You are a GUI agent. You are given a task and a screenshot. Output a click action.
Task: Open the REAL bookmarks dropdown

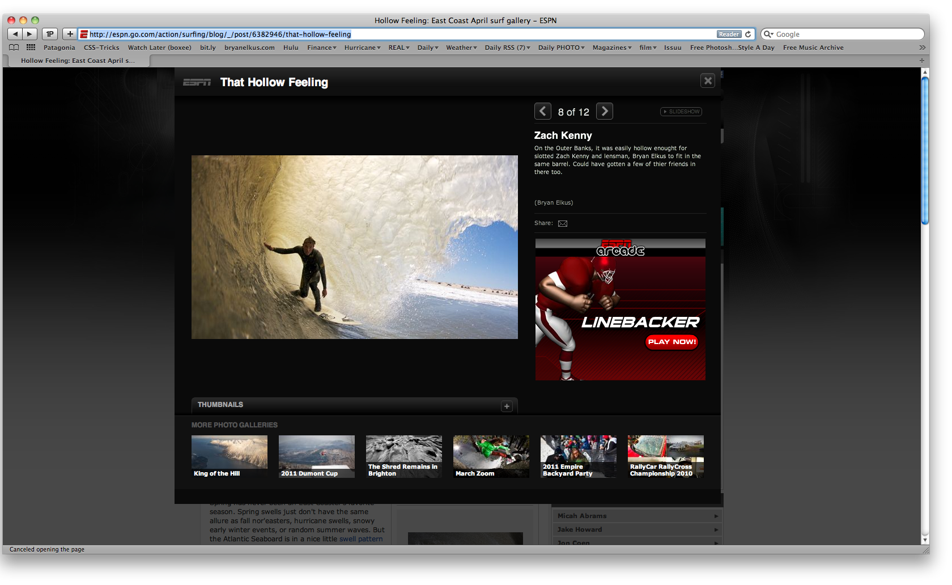399,48
